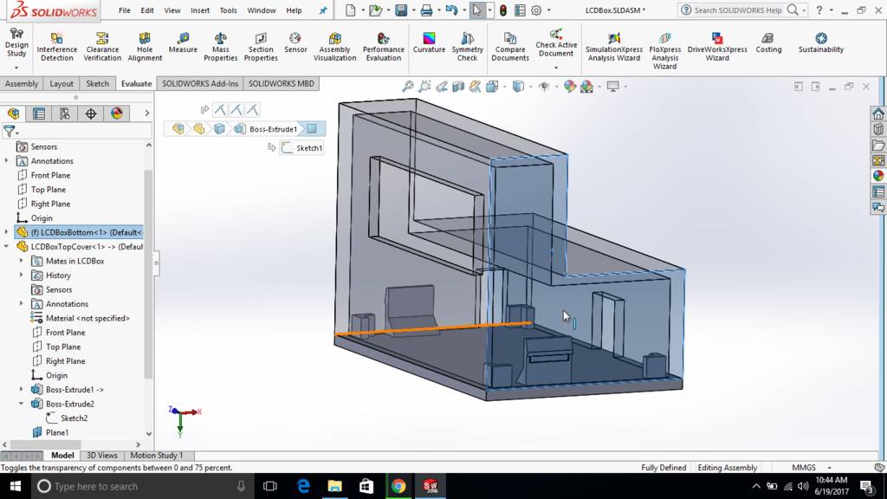
Task: Toggle Curvature display
Action: 429,43
